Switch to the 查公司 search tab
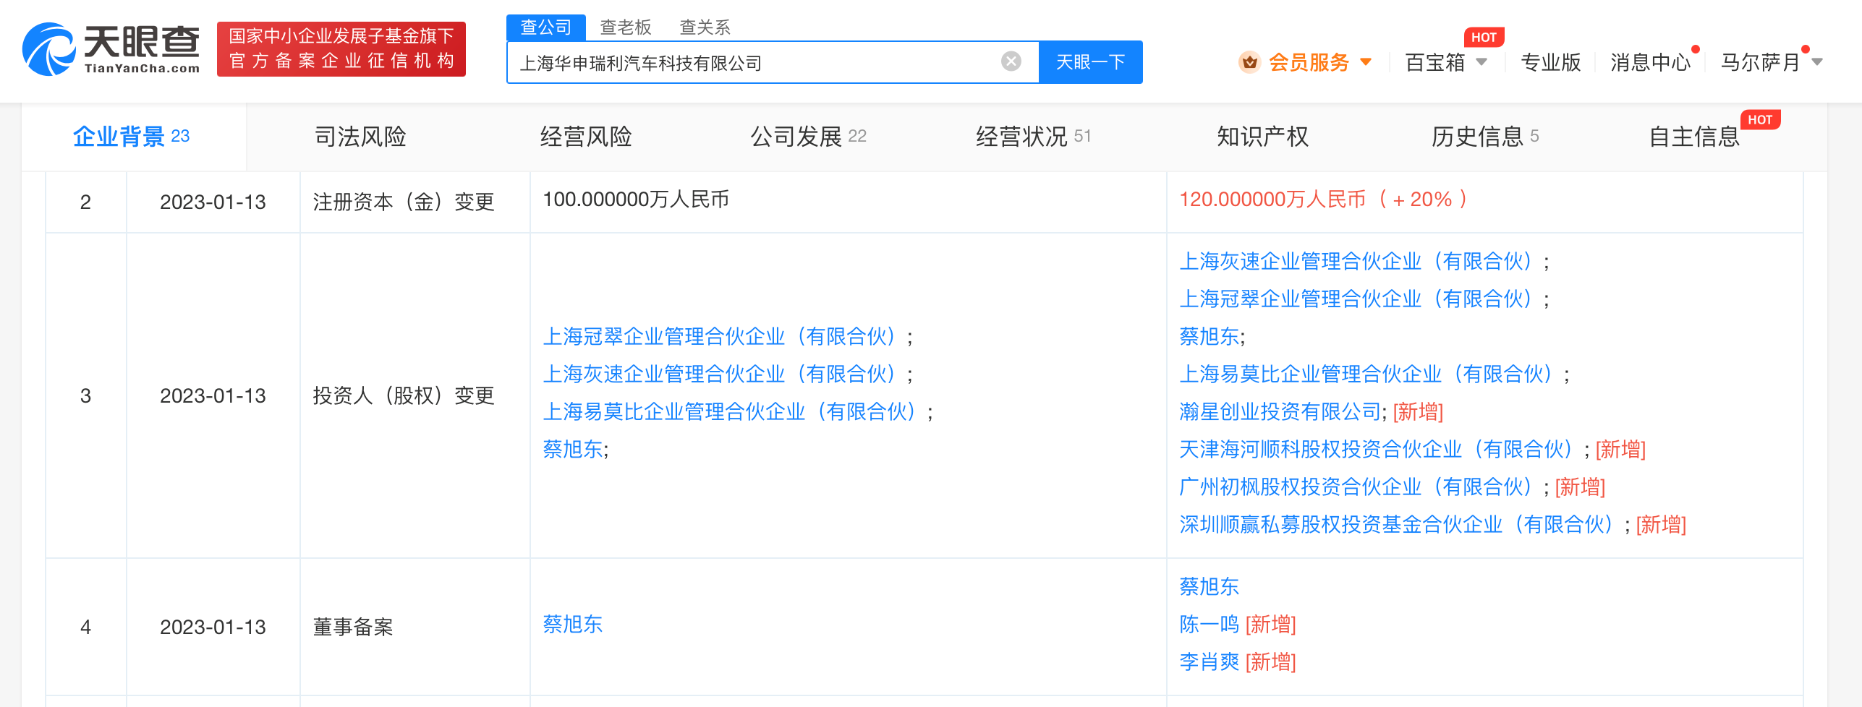 546,27
